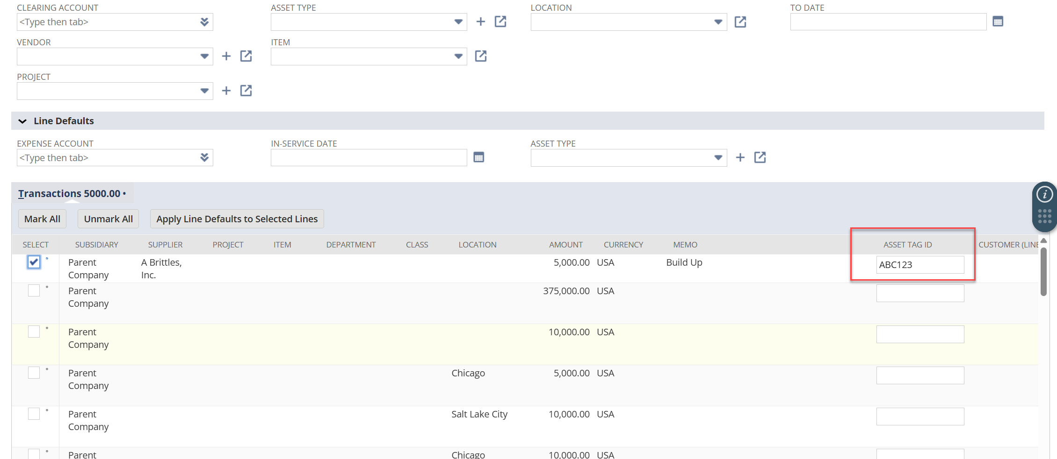
Task: Click the 'Salt Lake City' location cell
Action: (x=479, y=414)
